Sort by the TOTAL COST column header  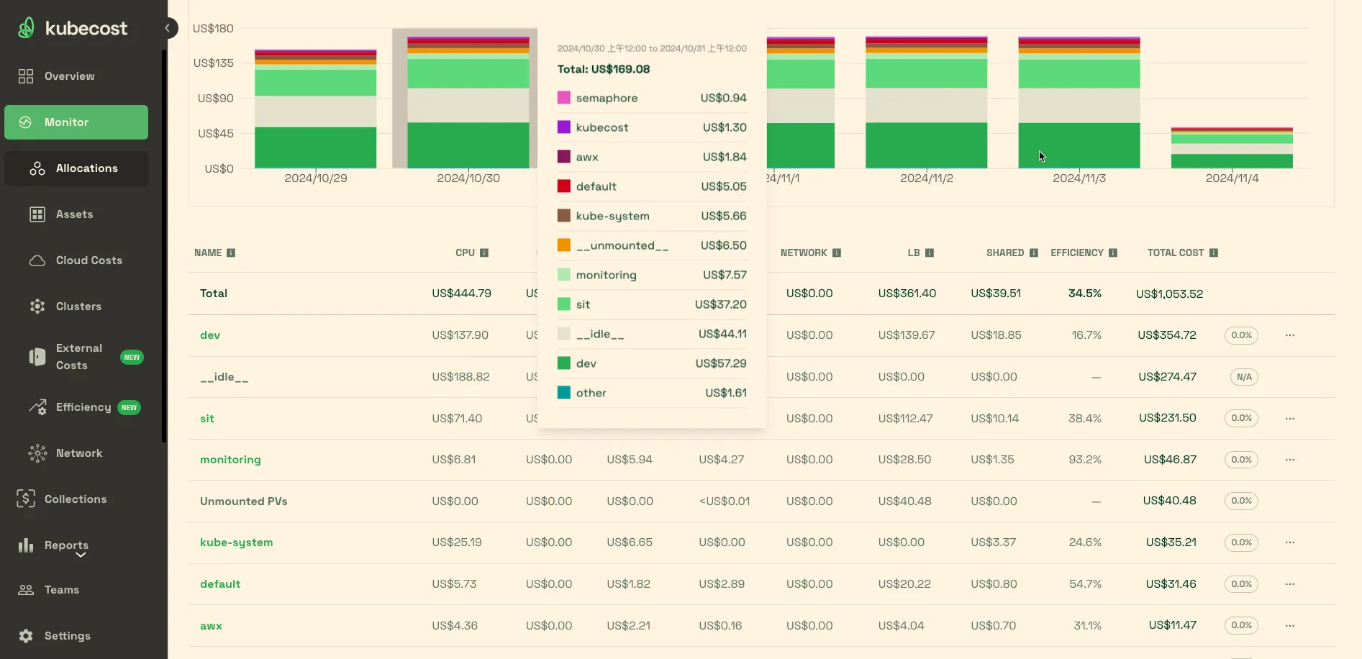coord(1176,253)
